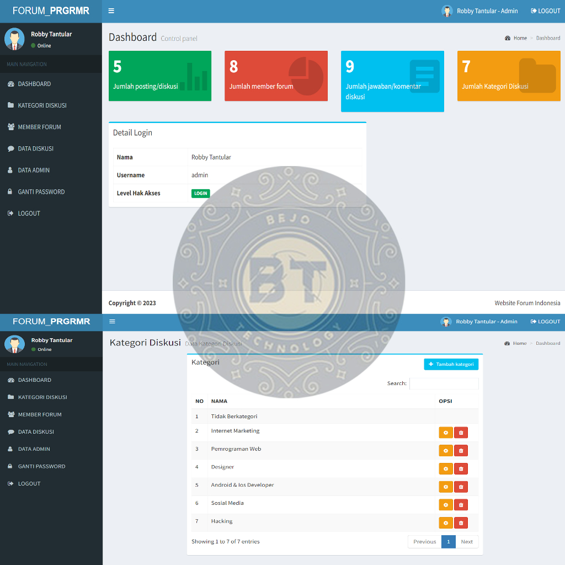Click the Tambah kategori button
Image resolution: width=565 pixels, height=565 pixels.
pos(451,364)
